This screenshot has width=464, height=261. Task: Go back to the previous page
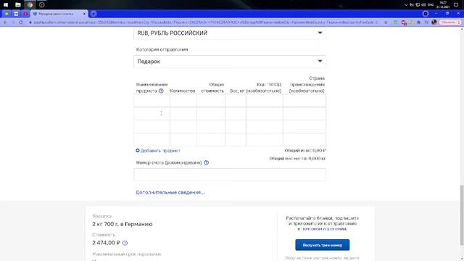5,22
